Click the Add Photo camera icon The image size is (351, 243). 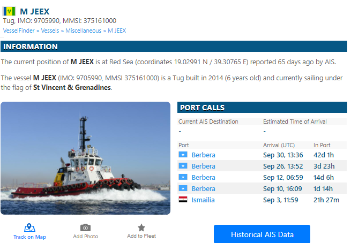point(86,227)
